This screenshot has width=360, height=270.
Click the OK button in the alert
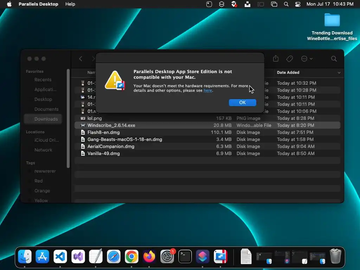point(243,102)
